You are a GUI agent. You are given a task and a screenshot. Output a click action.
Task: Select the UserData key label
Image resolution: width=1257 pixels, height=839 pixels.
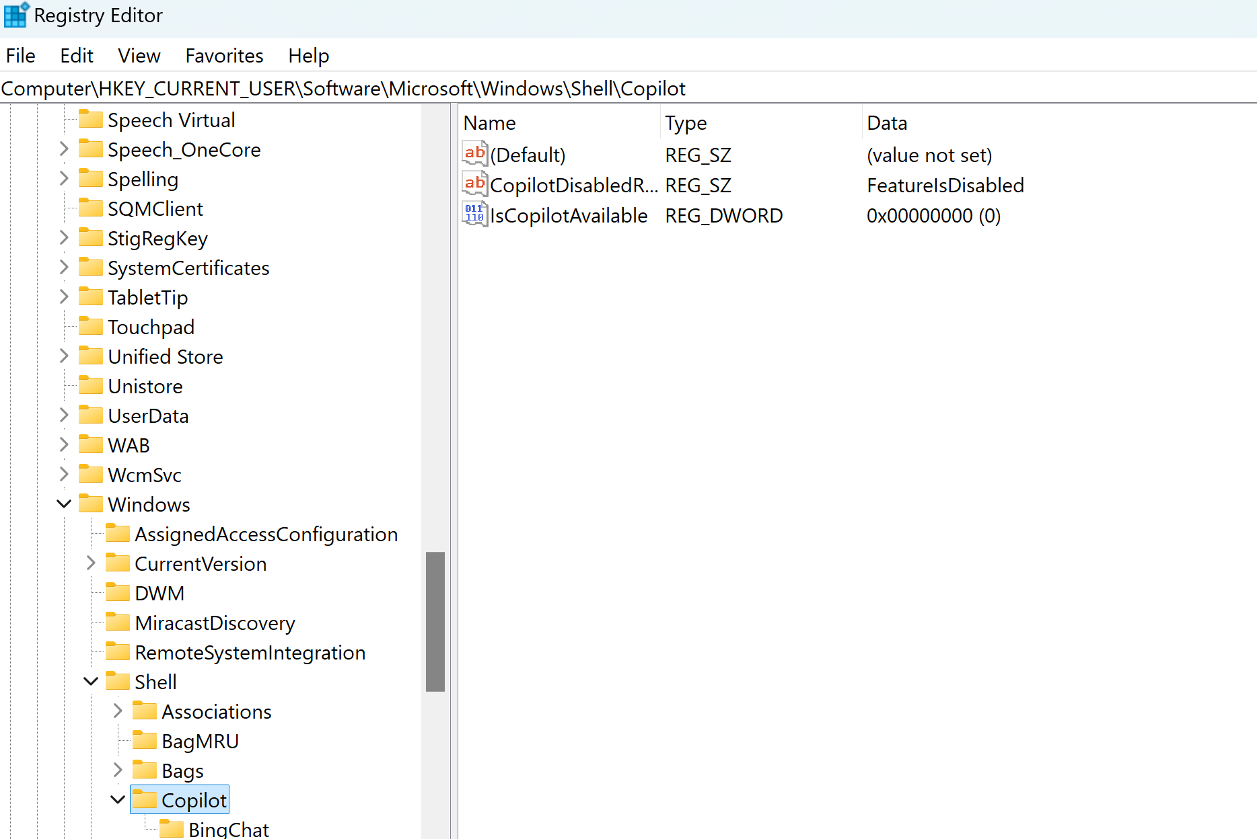click(x=148, y=416)
